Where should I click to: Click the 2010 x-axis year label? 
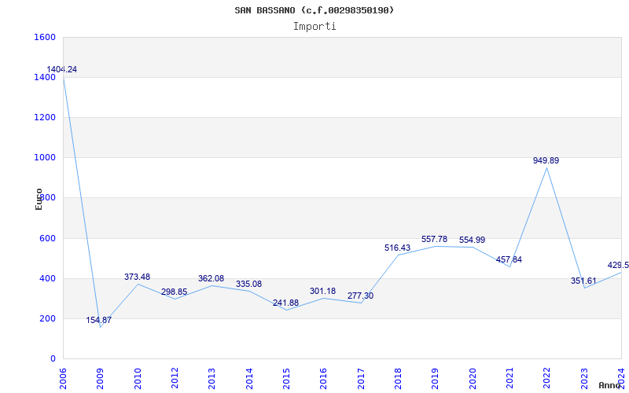(x=138, y=378)
